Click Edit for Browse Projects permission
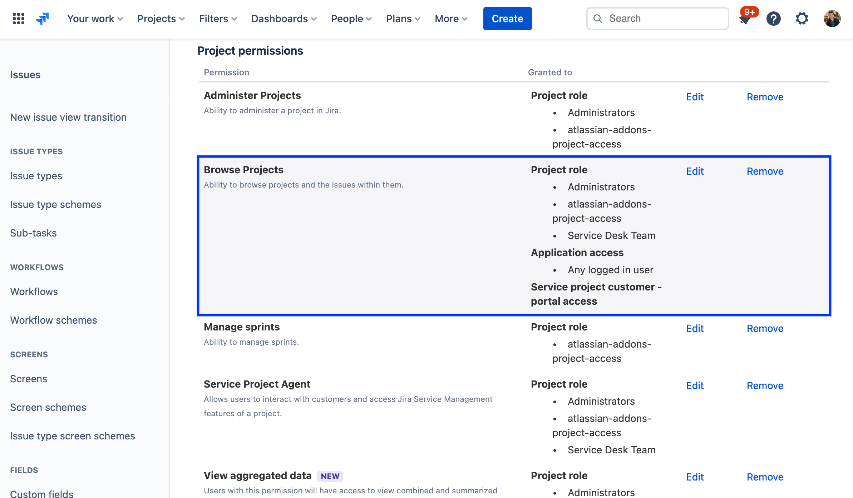The width and height of the screenshot is (853, 498). (x=695, y=171)
